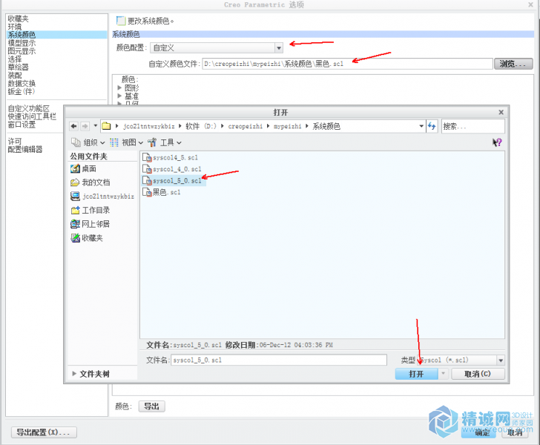Open the path history dropdown arrow
The width and height of the screenshot is (540, 445).
(x=421, y=126)
